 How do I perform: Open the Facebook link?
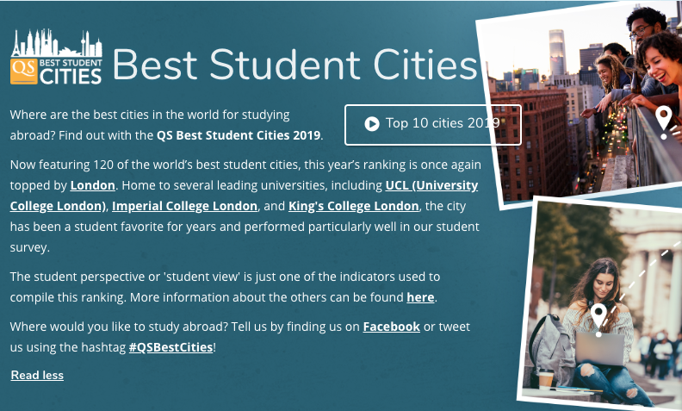tap(391, 327)
